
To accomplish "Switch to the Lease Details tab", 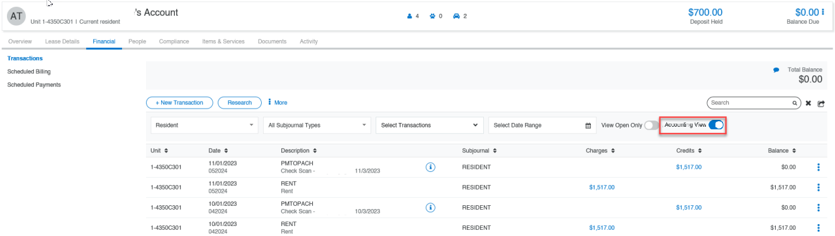I will coord(62,41).
